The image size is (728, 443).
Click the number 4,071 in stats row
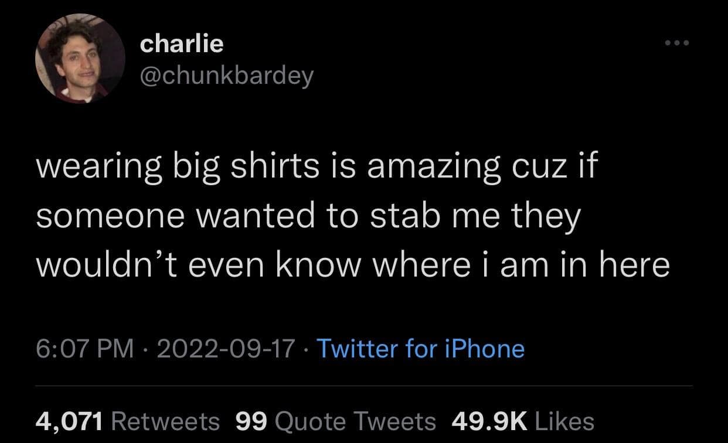click(70, 421)
